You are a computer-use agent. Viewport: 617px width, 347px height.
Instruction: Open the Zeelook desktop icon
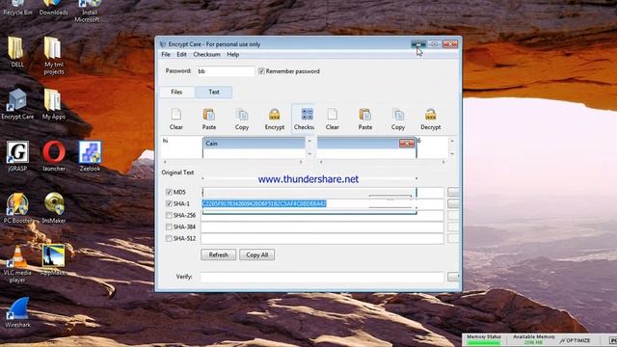click(90, 156)
